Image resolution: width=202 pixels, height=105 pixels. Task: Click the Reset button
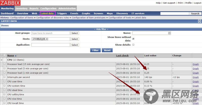107,50
